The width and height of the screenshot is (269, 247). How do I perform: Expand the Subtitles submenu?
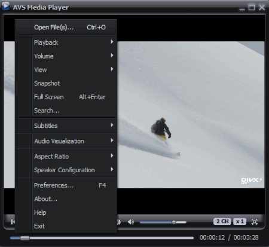[66, 126]
